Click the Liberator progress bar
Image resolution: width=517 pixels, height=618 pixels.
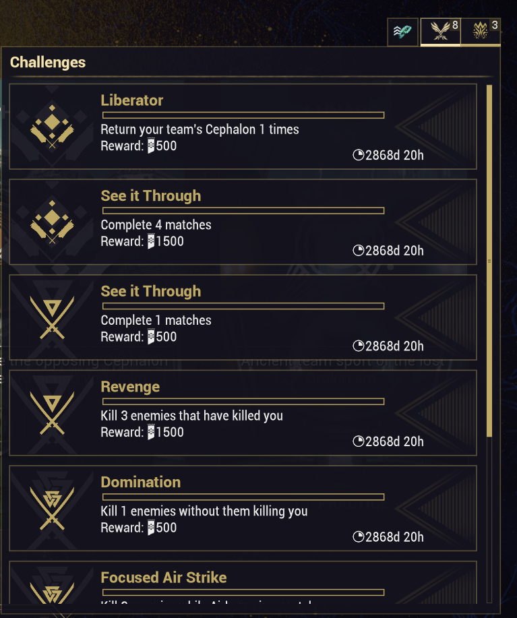(243, 115)
